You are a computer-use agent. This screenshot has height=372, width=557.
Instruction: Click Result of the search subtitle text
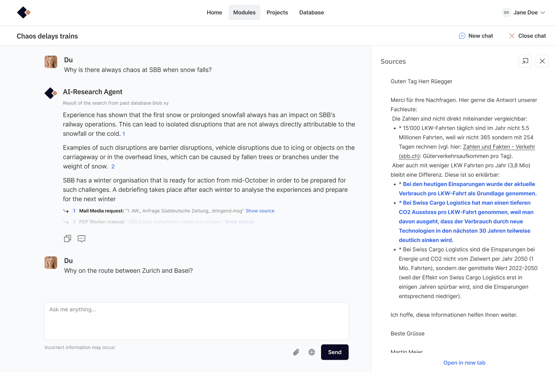click(x=116, y=103)
